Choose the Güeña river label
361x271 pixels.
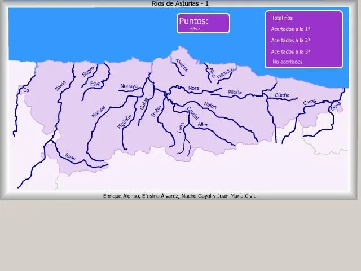pyautogui.click(x=282, y=95)
